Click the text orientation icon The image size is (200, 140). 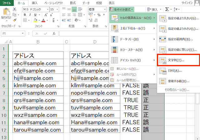pyautogui.click(x=76, y=20)
